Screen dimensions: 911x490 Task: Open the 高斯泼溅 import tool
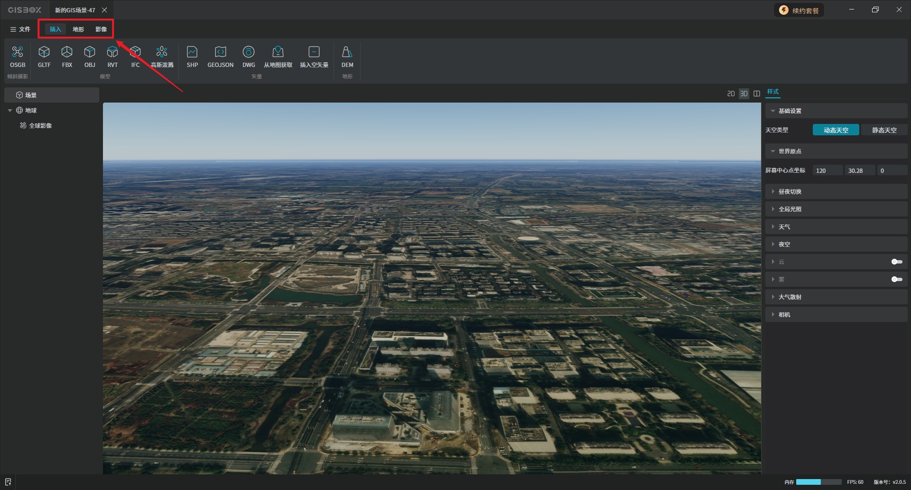[162, 57]
